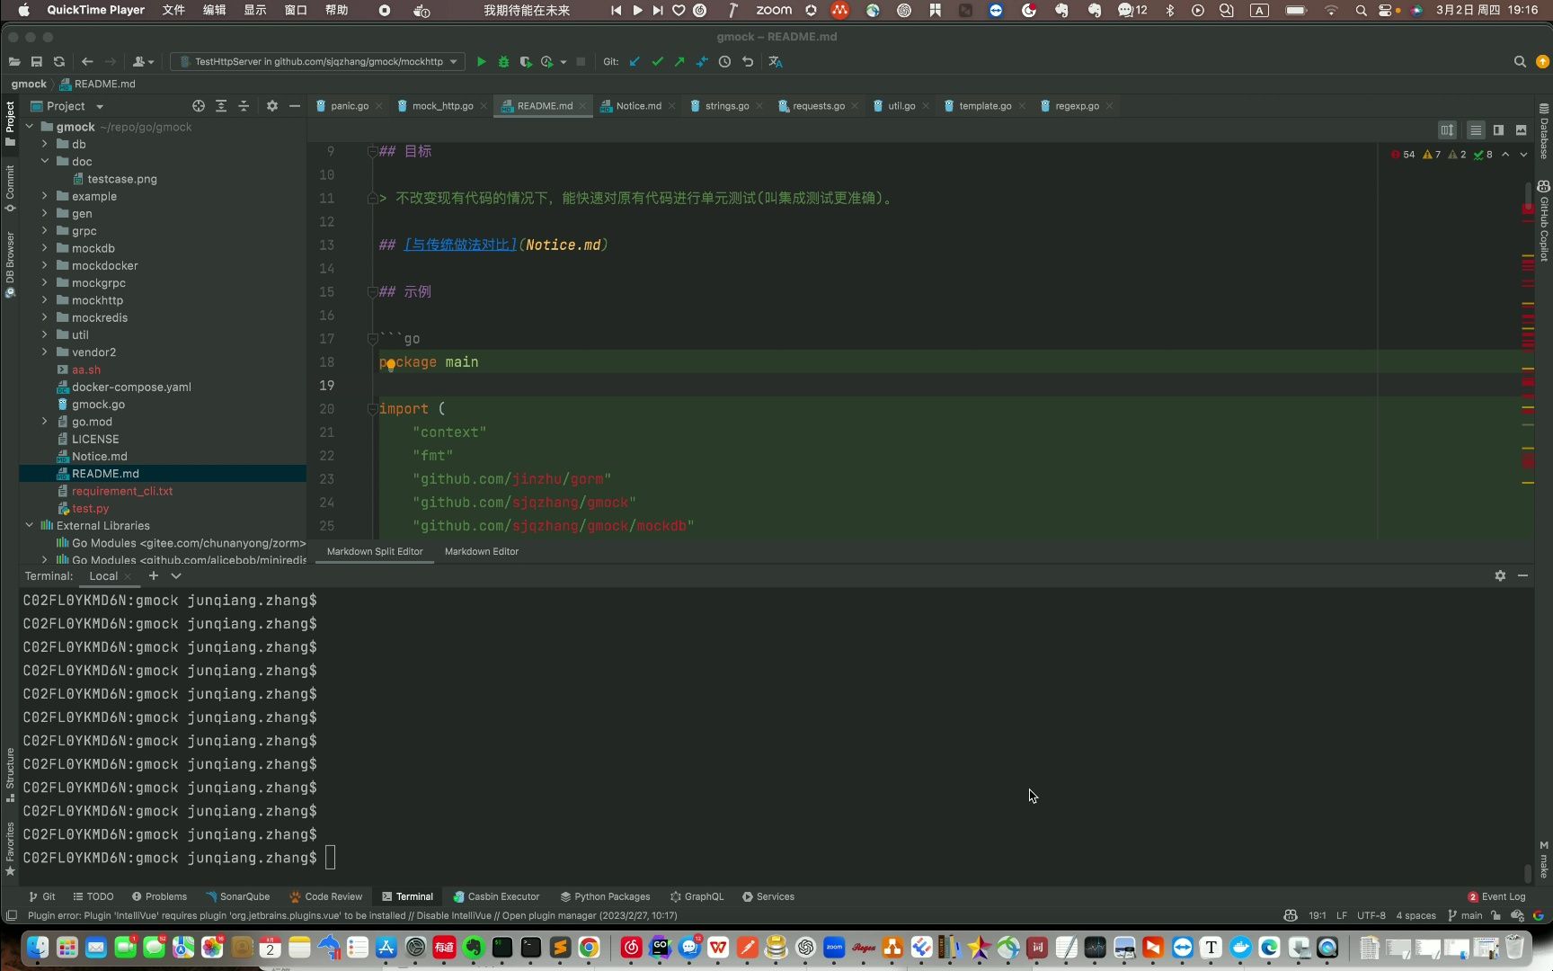The width and height of the screenshot is (1553, 971).
Task: Open the translate icon in toolbar
Action: pyautogui.click(x=775, y=62)
